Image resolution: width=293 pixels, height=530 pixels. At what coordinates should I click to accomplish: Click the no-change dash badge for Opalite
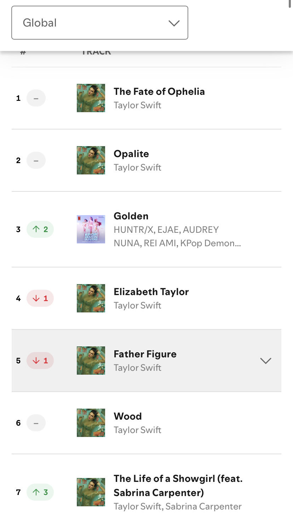point(36,160)
